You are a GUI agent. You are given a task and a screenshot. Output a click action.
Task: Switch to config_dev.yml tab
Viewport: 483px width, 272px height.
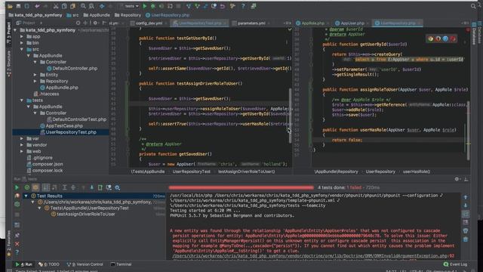149,23
